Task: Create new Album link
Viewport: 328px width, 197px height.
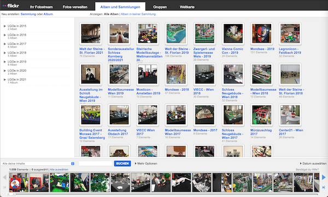Action: tap(48, 14)
